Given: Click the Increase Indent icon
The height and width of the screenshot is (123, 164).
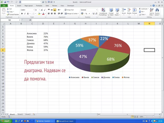Looking at the screenshot, I should (x=62, y=13).
